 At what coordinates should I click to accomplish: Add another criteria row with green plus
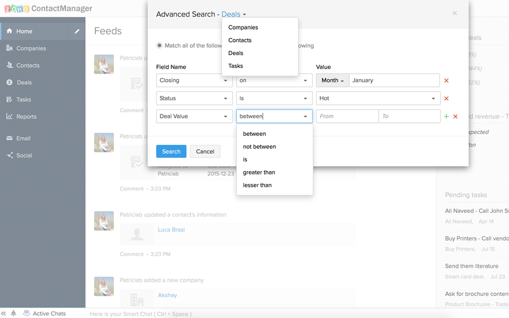click(446, 116)
